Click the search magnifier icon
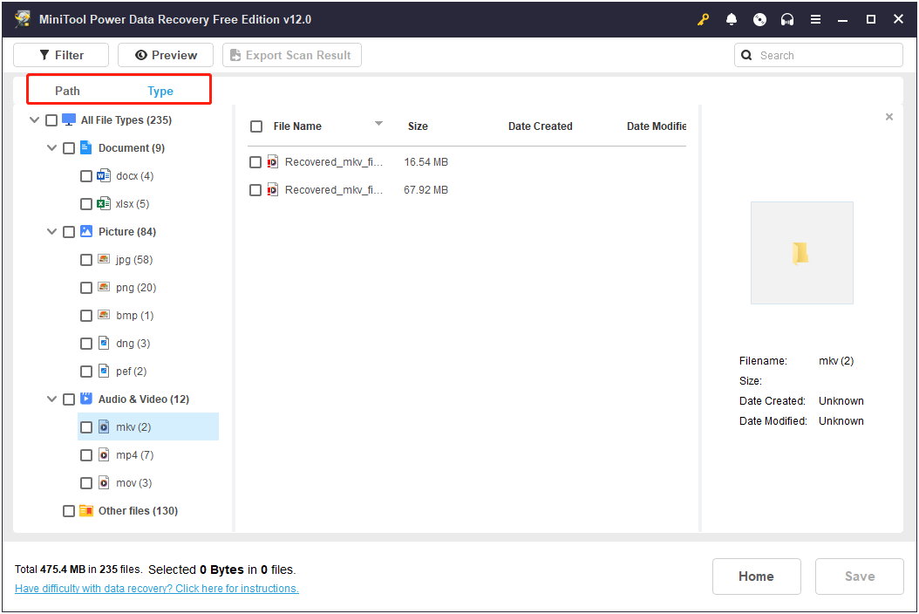 [746, 55]
